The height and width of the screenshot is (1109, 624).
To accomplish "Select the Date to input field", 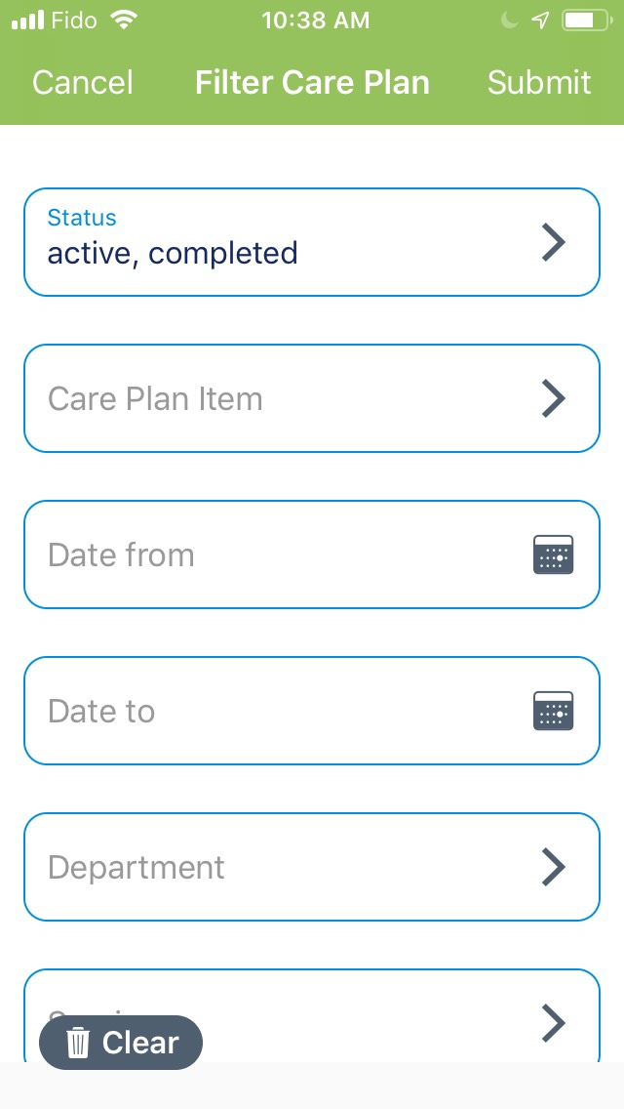I will point(273,711).
